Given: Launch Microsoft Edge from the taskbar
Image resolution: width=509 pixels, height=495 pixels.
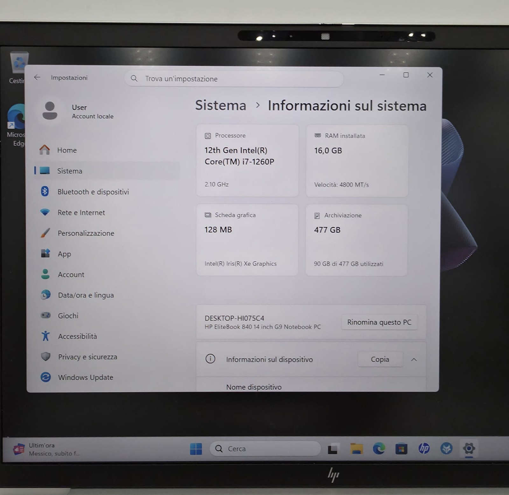Looking at the screenshot, I should coord(379,449).
